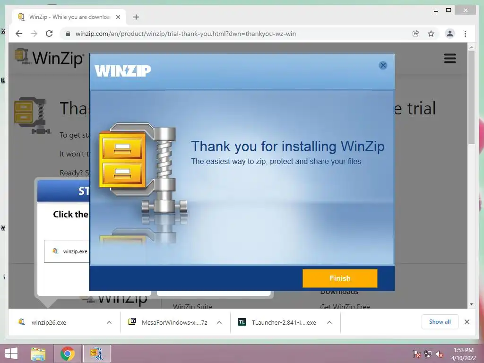
Task: Expand TLauncher download options arrow
Action: [x=329, y=322]
